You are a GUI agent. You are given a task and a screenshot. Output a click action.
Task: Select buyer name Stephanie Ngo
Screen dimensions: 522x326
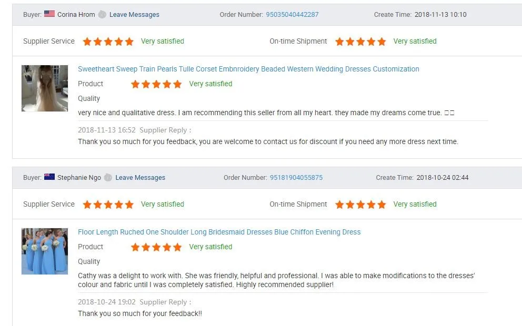pos(79,178)
